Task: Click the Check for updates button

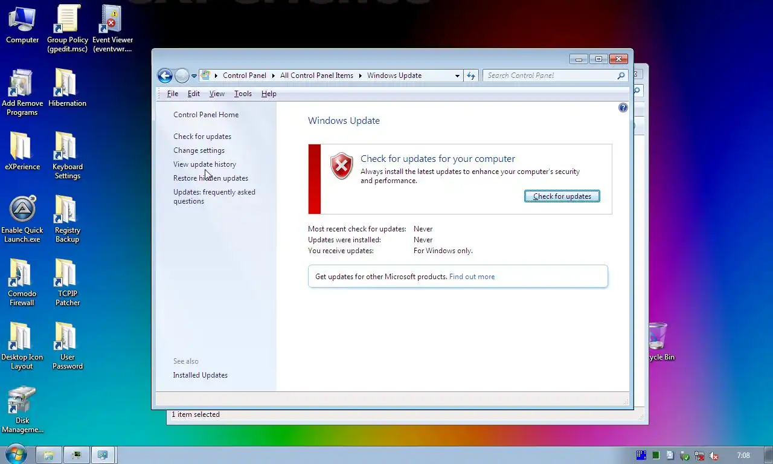Action: (x=562, y=196)
